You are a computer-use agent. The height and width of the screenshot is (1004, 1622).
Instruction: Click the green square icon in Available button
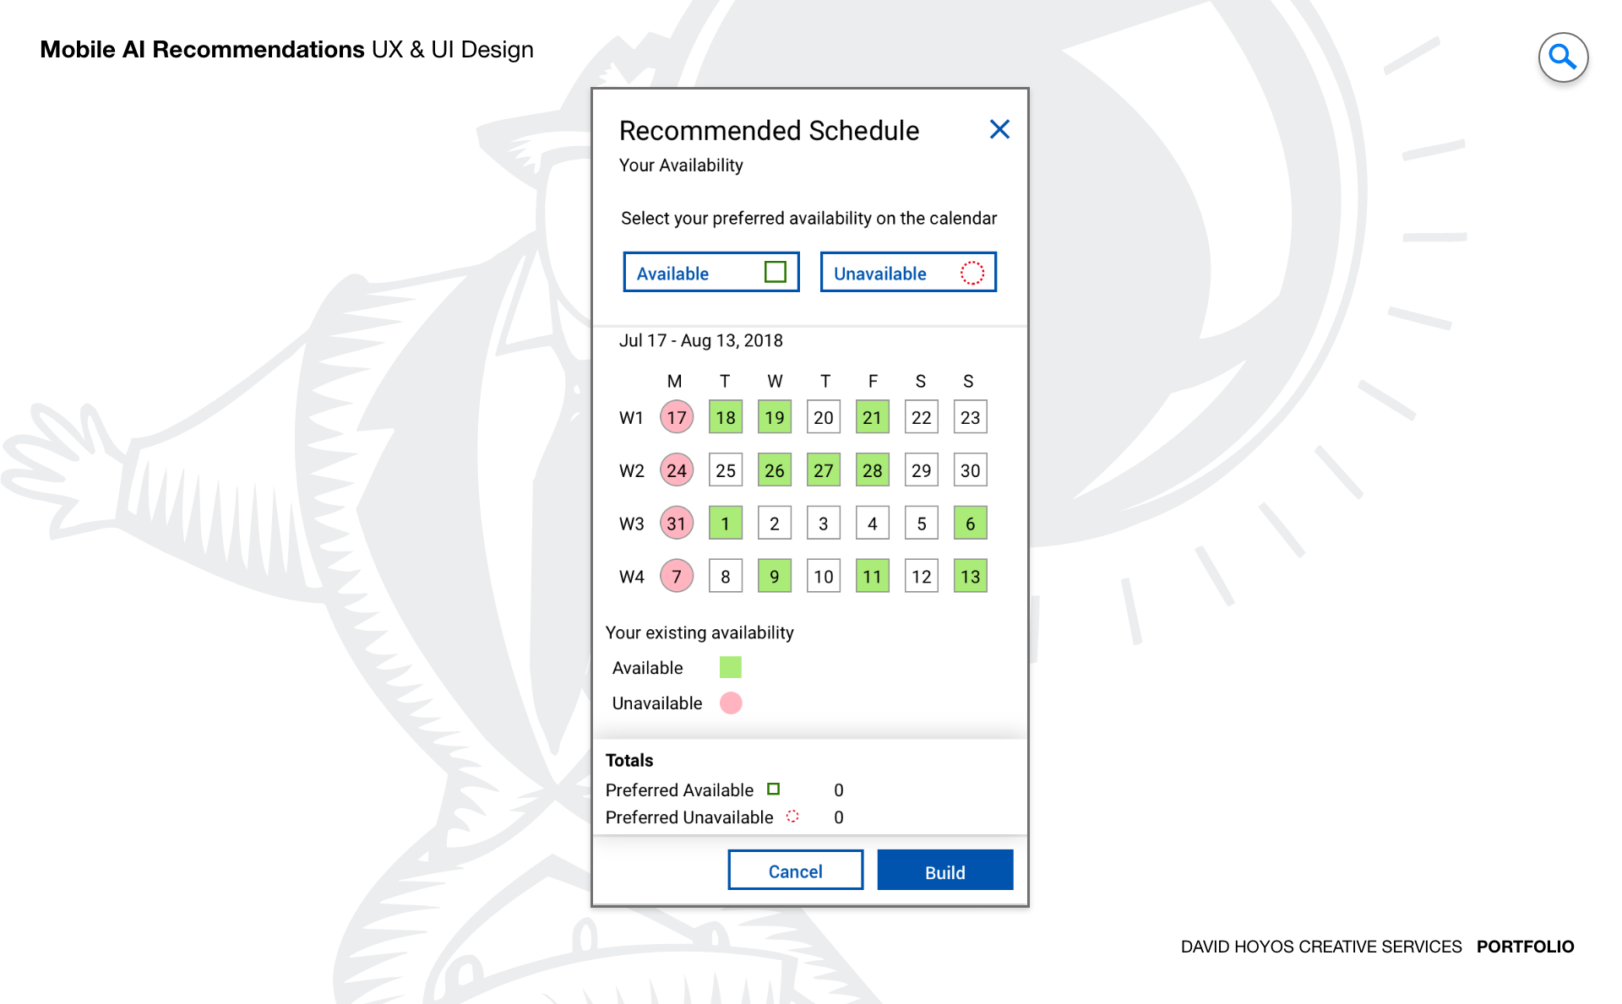776,272
